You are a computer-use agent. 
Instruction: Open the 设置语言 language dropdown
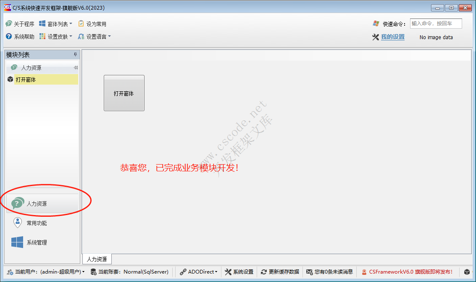pyautogui.click(x=95, y=37)
